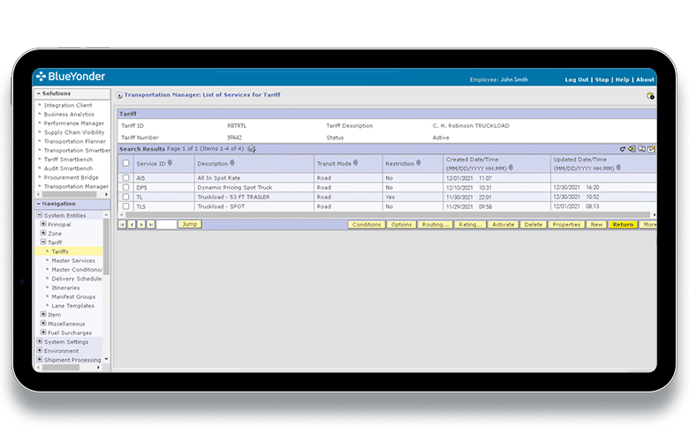Screen dimensions: 689x441
Task: Click the page number input field
Action: pos(167,225)
